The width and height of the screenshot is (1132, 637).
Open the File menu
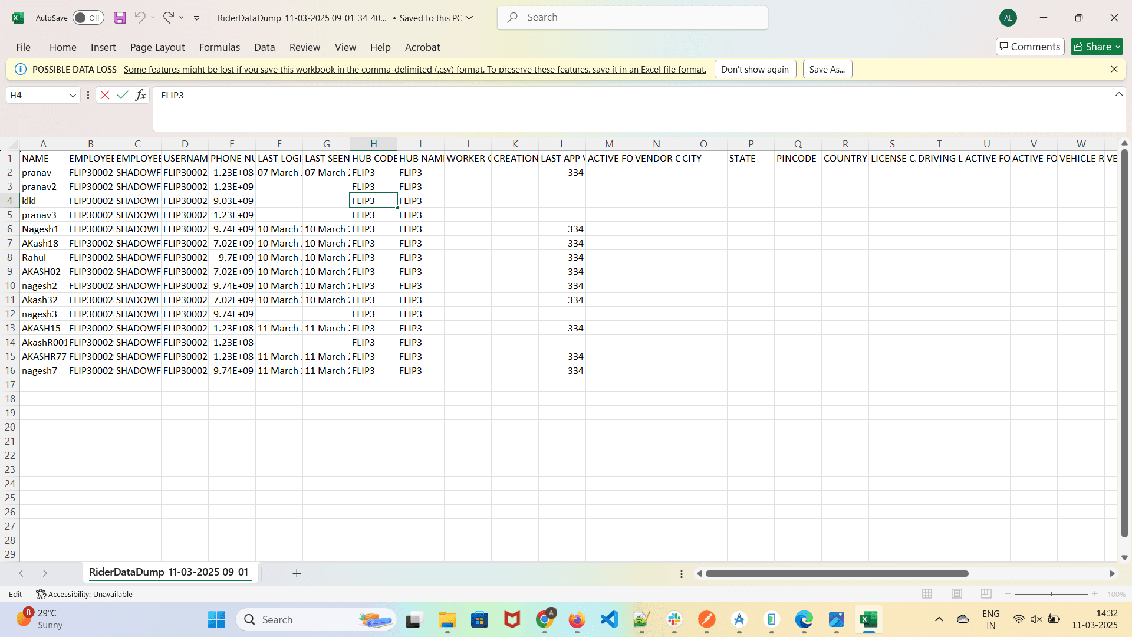tap(23, 47)
